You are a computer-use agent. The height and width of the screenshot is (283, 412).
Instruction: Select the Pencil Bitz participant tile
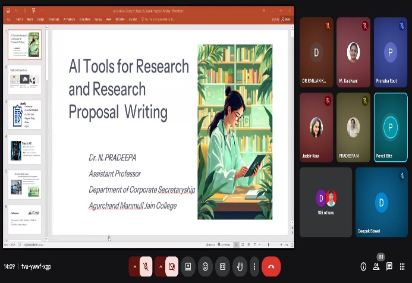click(x=391, y=127)
